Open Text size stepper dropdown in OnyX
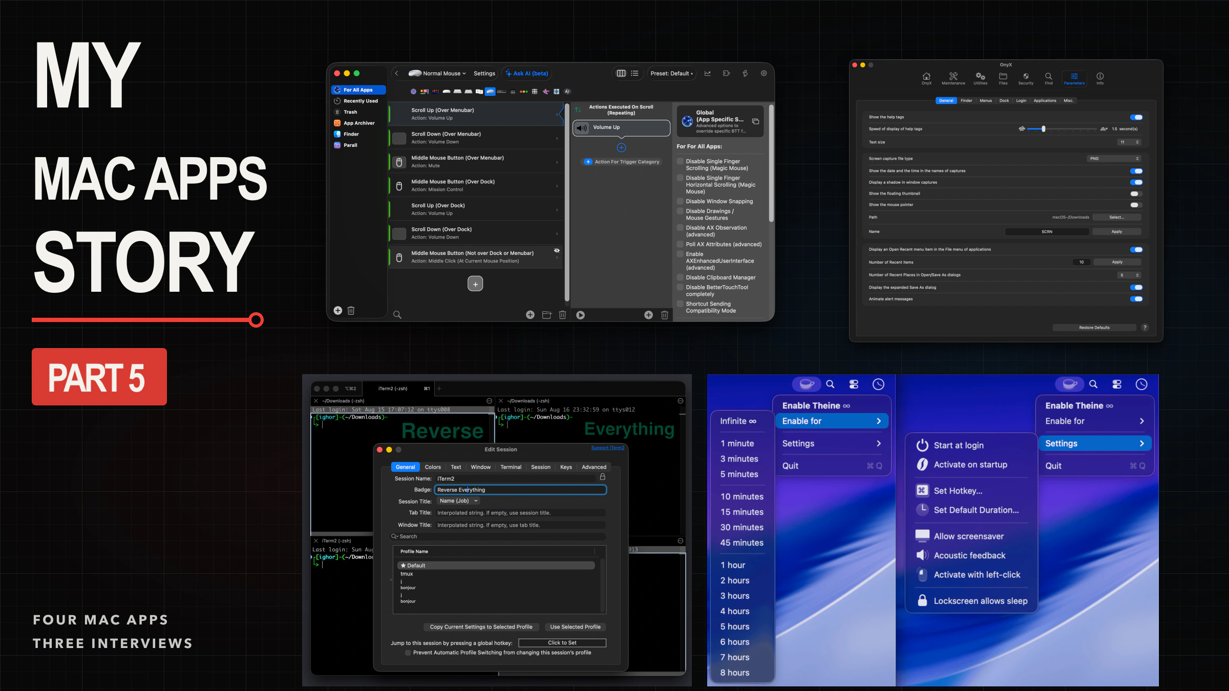The width and height of the screenshot is (1229, 691). (x=1129, y=142)
